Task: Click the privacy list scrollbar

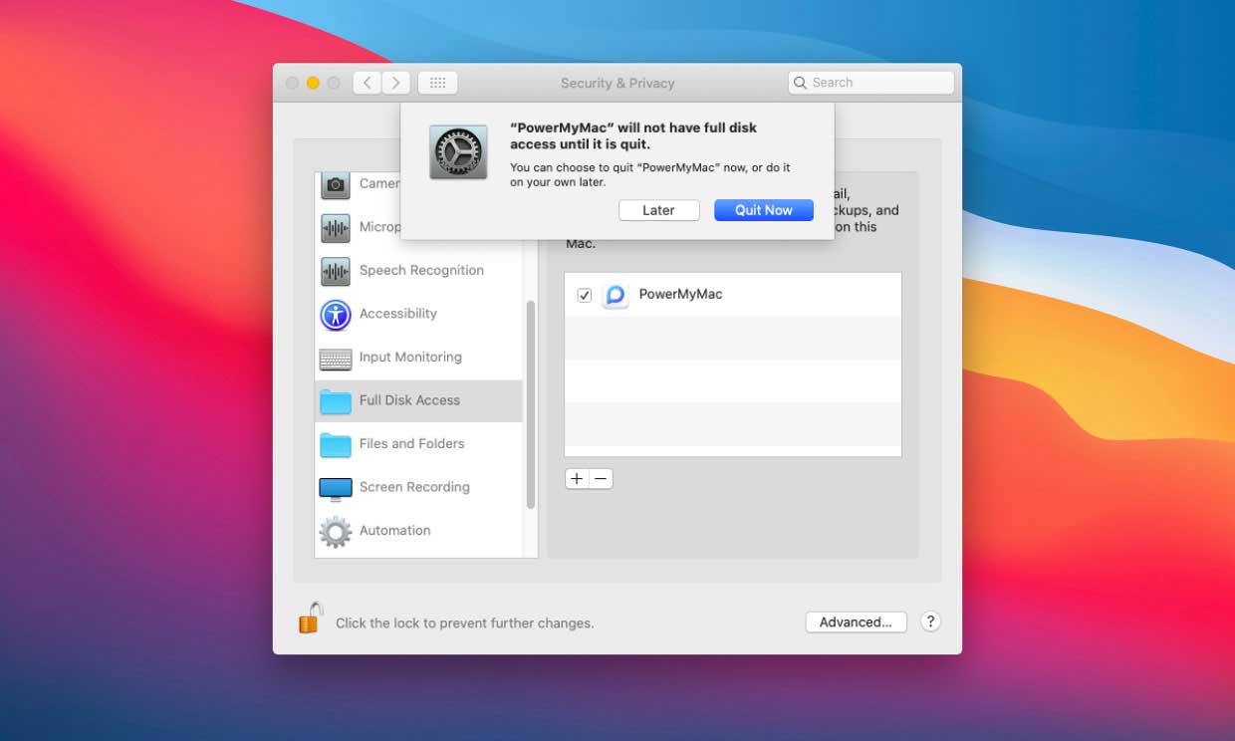Action: [531, 404]
